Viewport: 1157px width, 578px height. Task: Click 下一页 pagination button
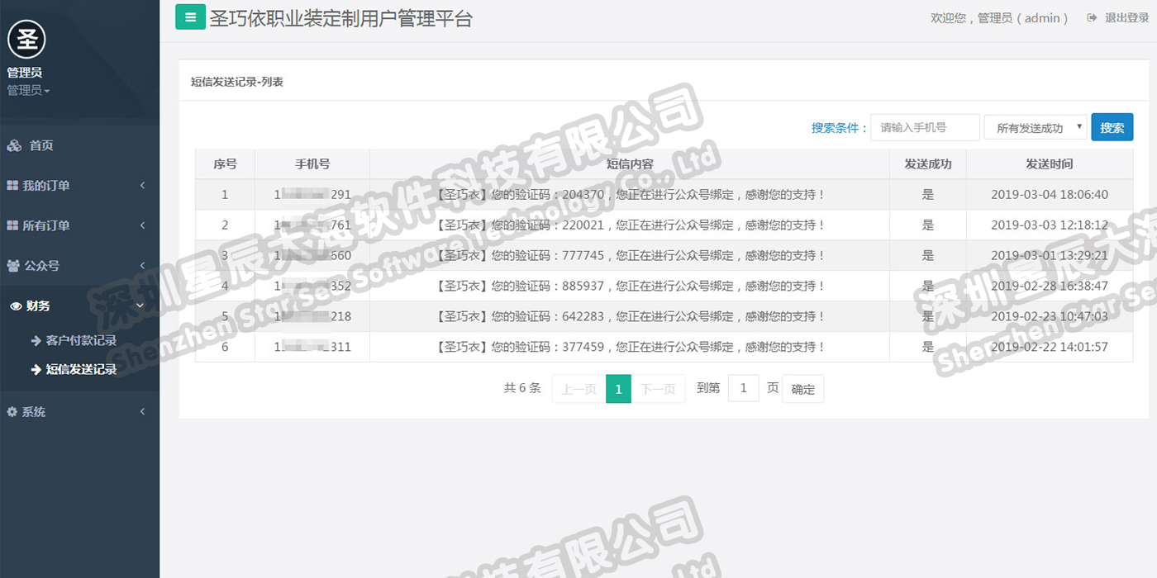(658, 389)
